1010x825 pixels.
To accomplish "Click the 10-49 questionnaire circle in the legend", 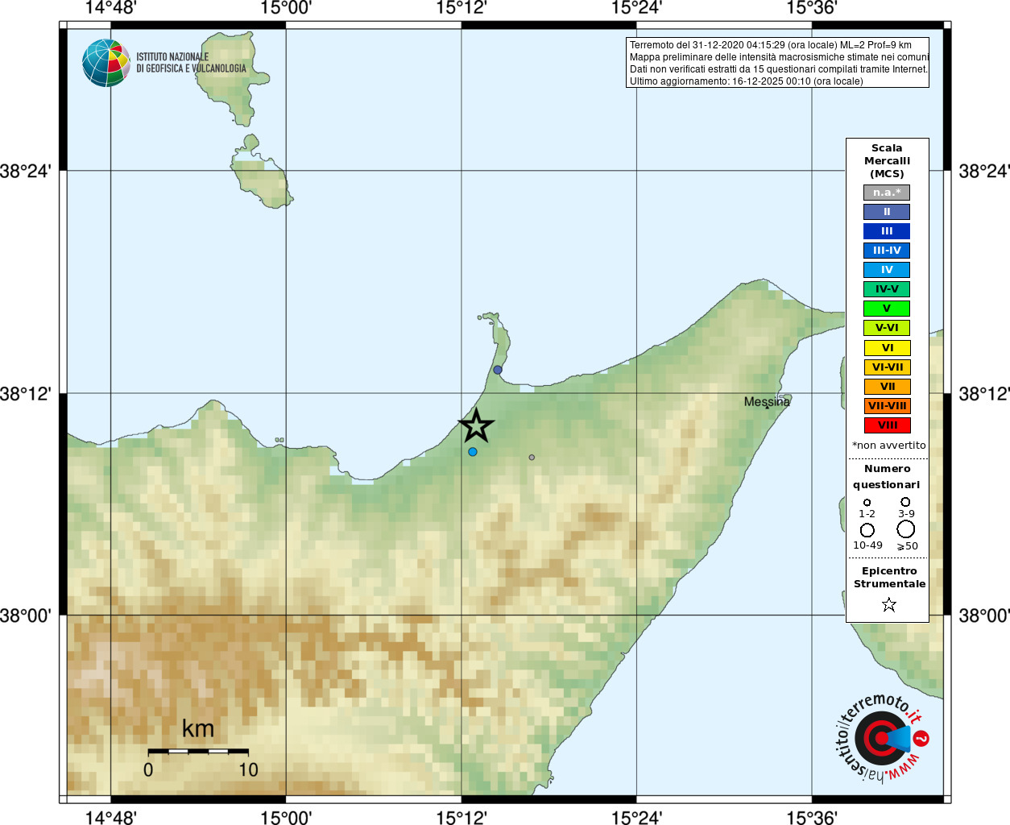I will (867, 530).
